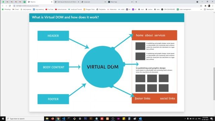215x121 pixels.
Task: Click the 'home' nav text in mockup
Action: (x=140, y=35)
